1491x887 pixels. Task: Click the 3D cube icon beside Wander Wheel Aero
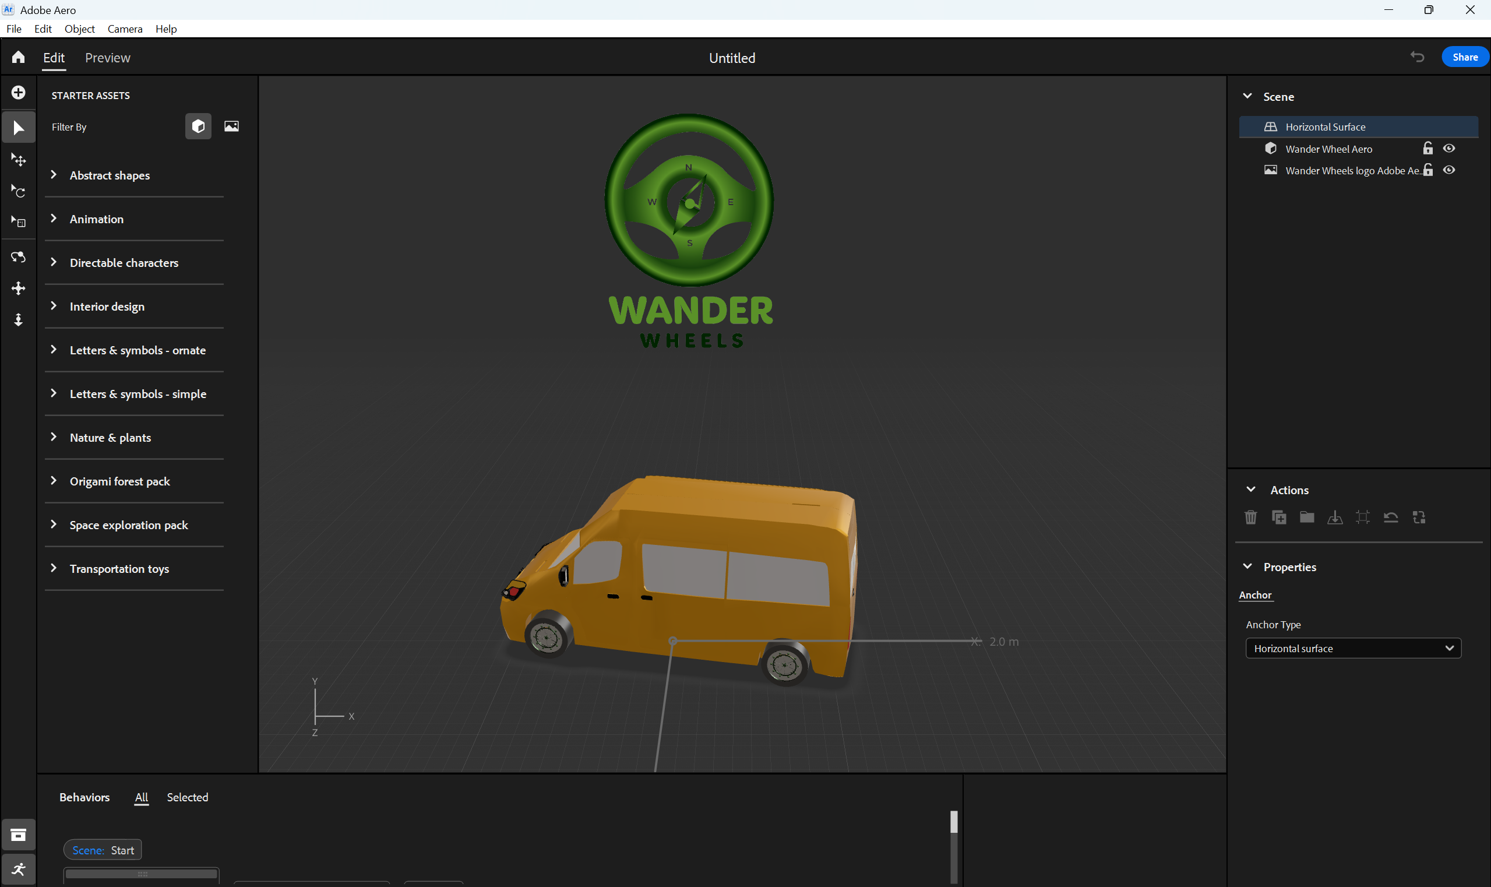click(x=1271, y=148)
